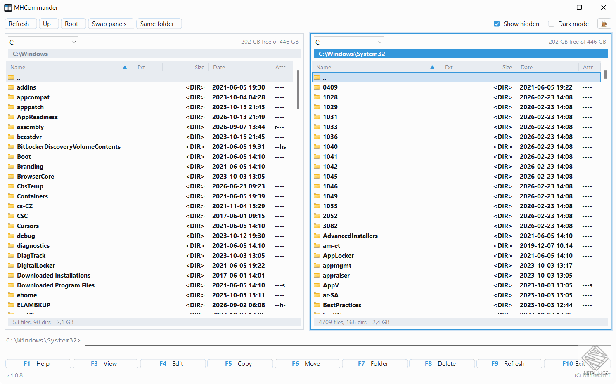Click the F4 Edit button
This screenshot has width=616, height=384.
[x=173, y=364]
